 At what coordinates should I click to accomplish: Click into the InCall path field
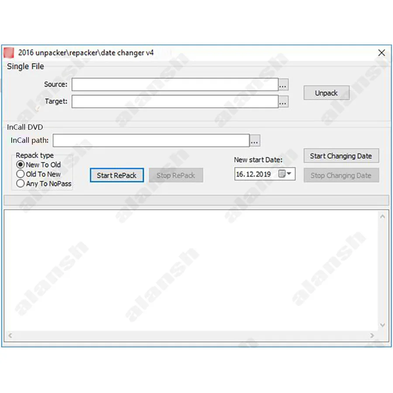coord(151,140)
